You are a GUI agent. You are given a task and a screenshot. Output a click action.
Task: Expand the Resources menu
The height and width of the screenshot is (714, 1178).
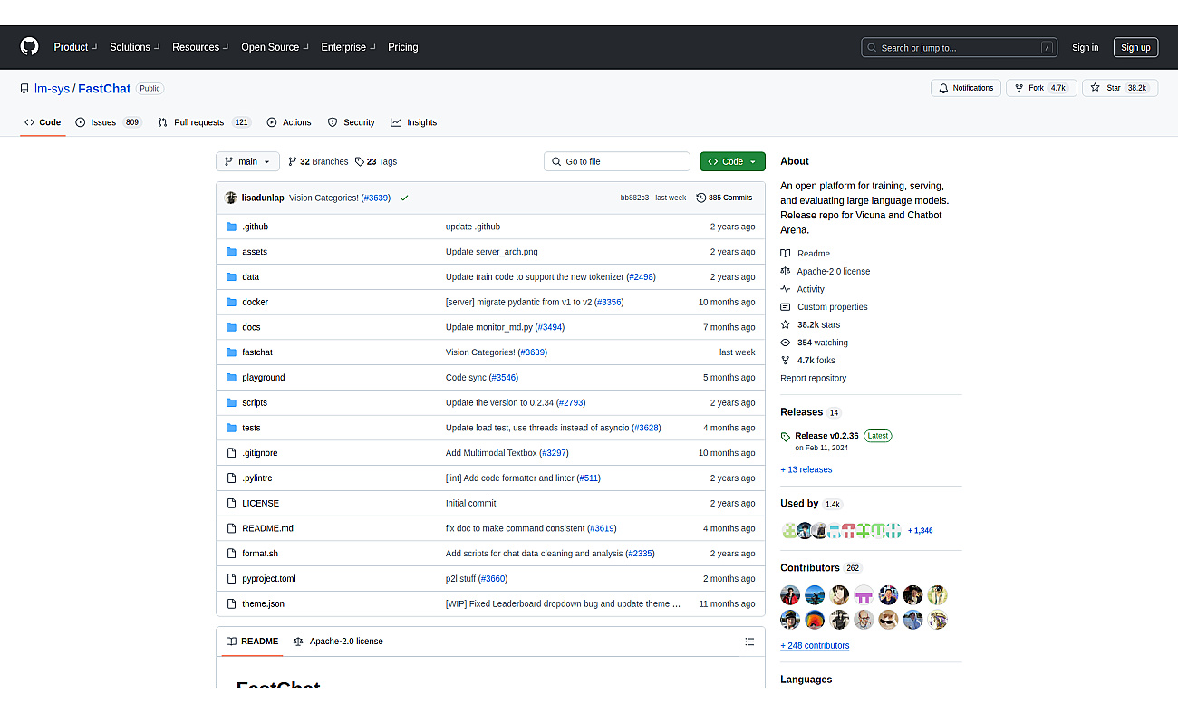pyautogui.click(x=200, y=47)
